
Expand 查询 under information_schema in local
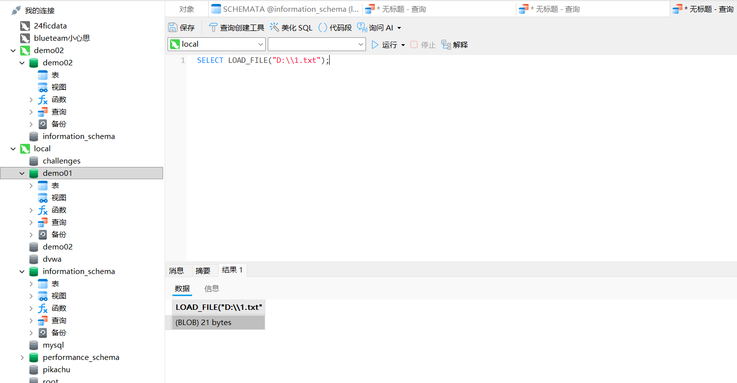(x=31, y=320)
